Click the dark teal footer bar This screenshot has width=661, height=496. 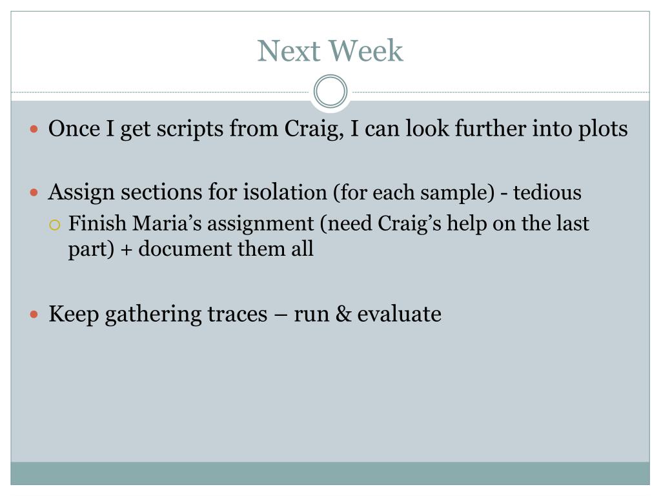click(x=330, y=473)
